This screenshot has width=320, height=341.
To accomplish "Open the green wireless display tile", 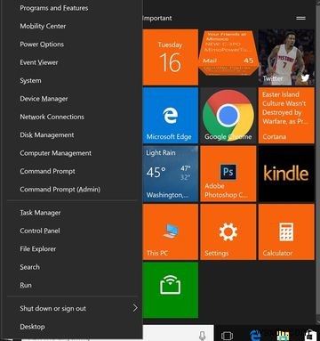I will pos(171,290).
